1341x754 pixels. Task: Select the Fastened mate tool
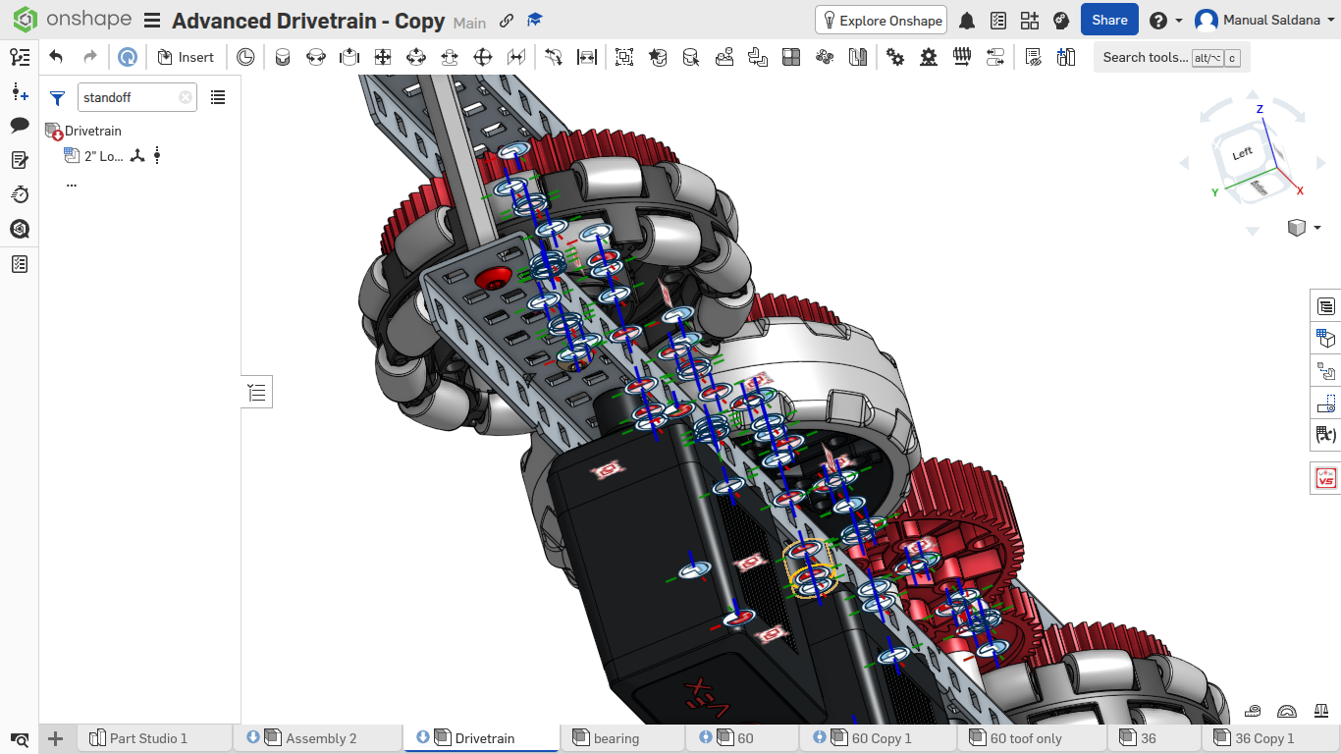pos(283,57)
